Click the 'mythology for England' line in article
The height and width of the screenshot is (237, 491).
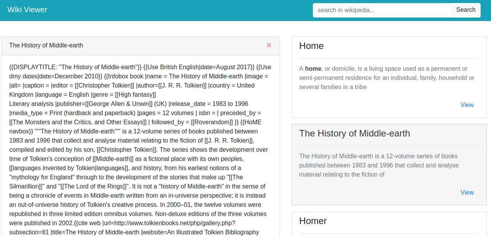(126, 177)
